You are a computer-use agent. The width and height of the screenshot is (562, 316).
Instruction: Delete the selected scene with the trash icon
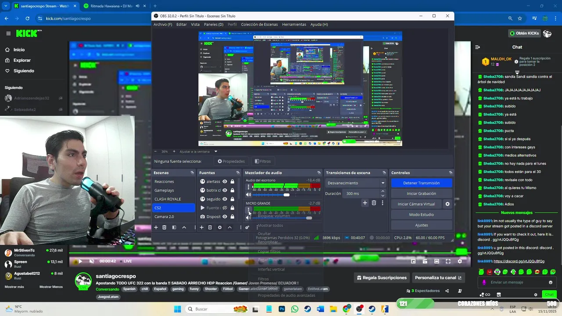point(164,227)
